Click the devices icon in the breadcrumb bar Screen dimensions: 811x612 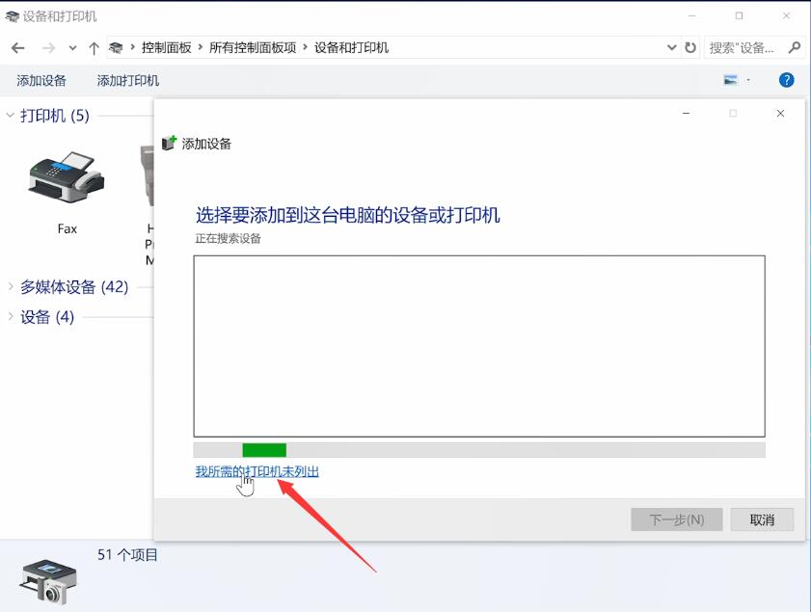click(117, 46)
